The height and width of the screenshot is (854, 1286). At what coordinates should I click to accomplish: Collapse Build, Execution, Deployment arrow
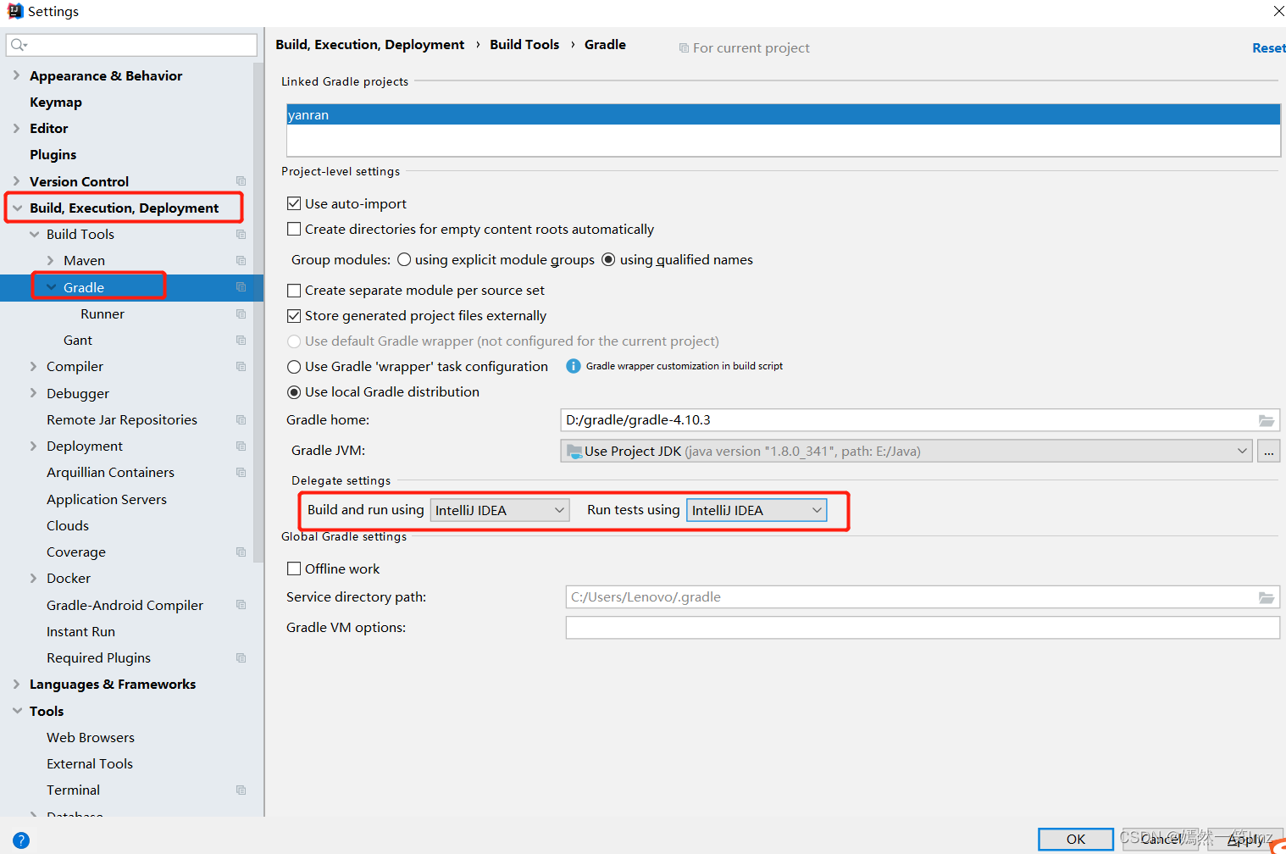pos(17,208)
